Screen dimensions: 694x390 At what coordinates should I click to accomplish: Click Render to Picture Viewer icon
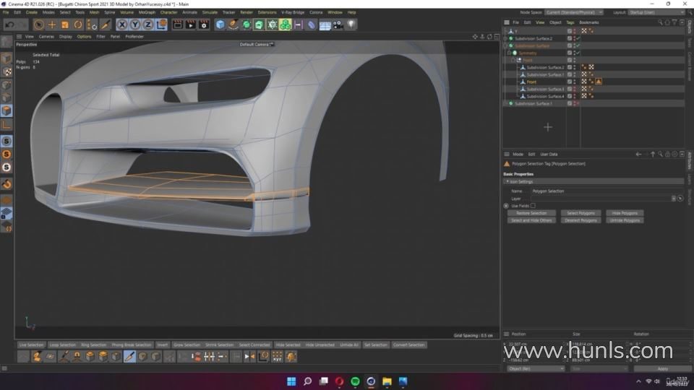(x=190, y=25)
